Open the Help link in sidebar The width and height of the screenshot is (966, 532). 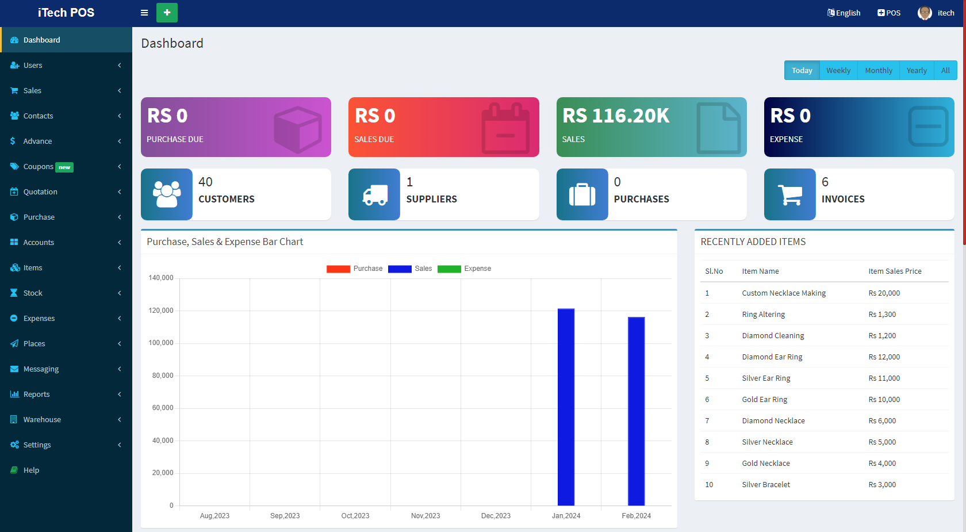[32, 470]
